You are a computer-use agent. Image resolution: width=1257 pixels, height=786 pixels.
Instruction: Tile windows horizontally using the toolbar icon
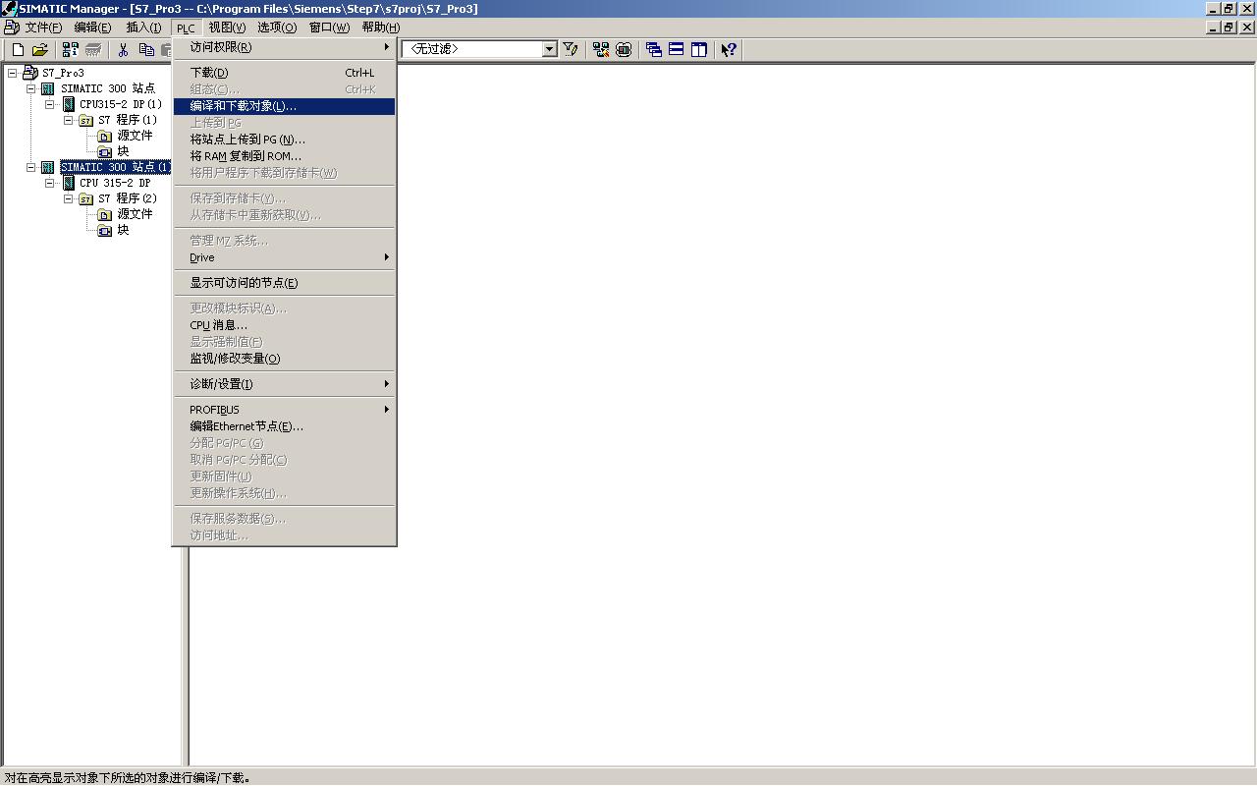click(x=677, y=49)
